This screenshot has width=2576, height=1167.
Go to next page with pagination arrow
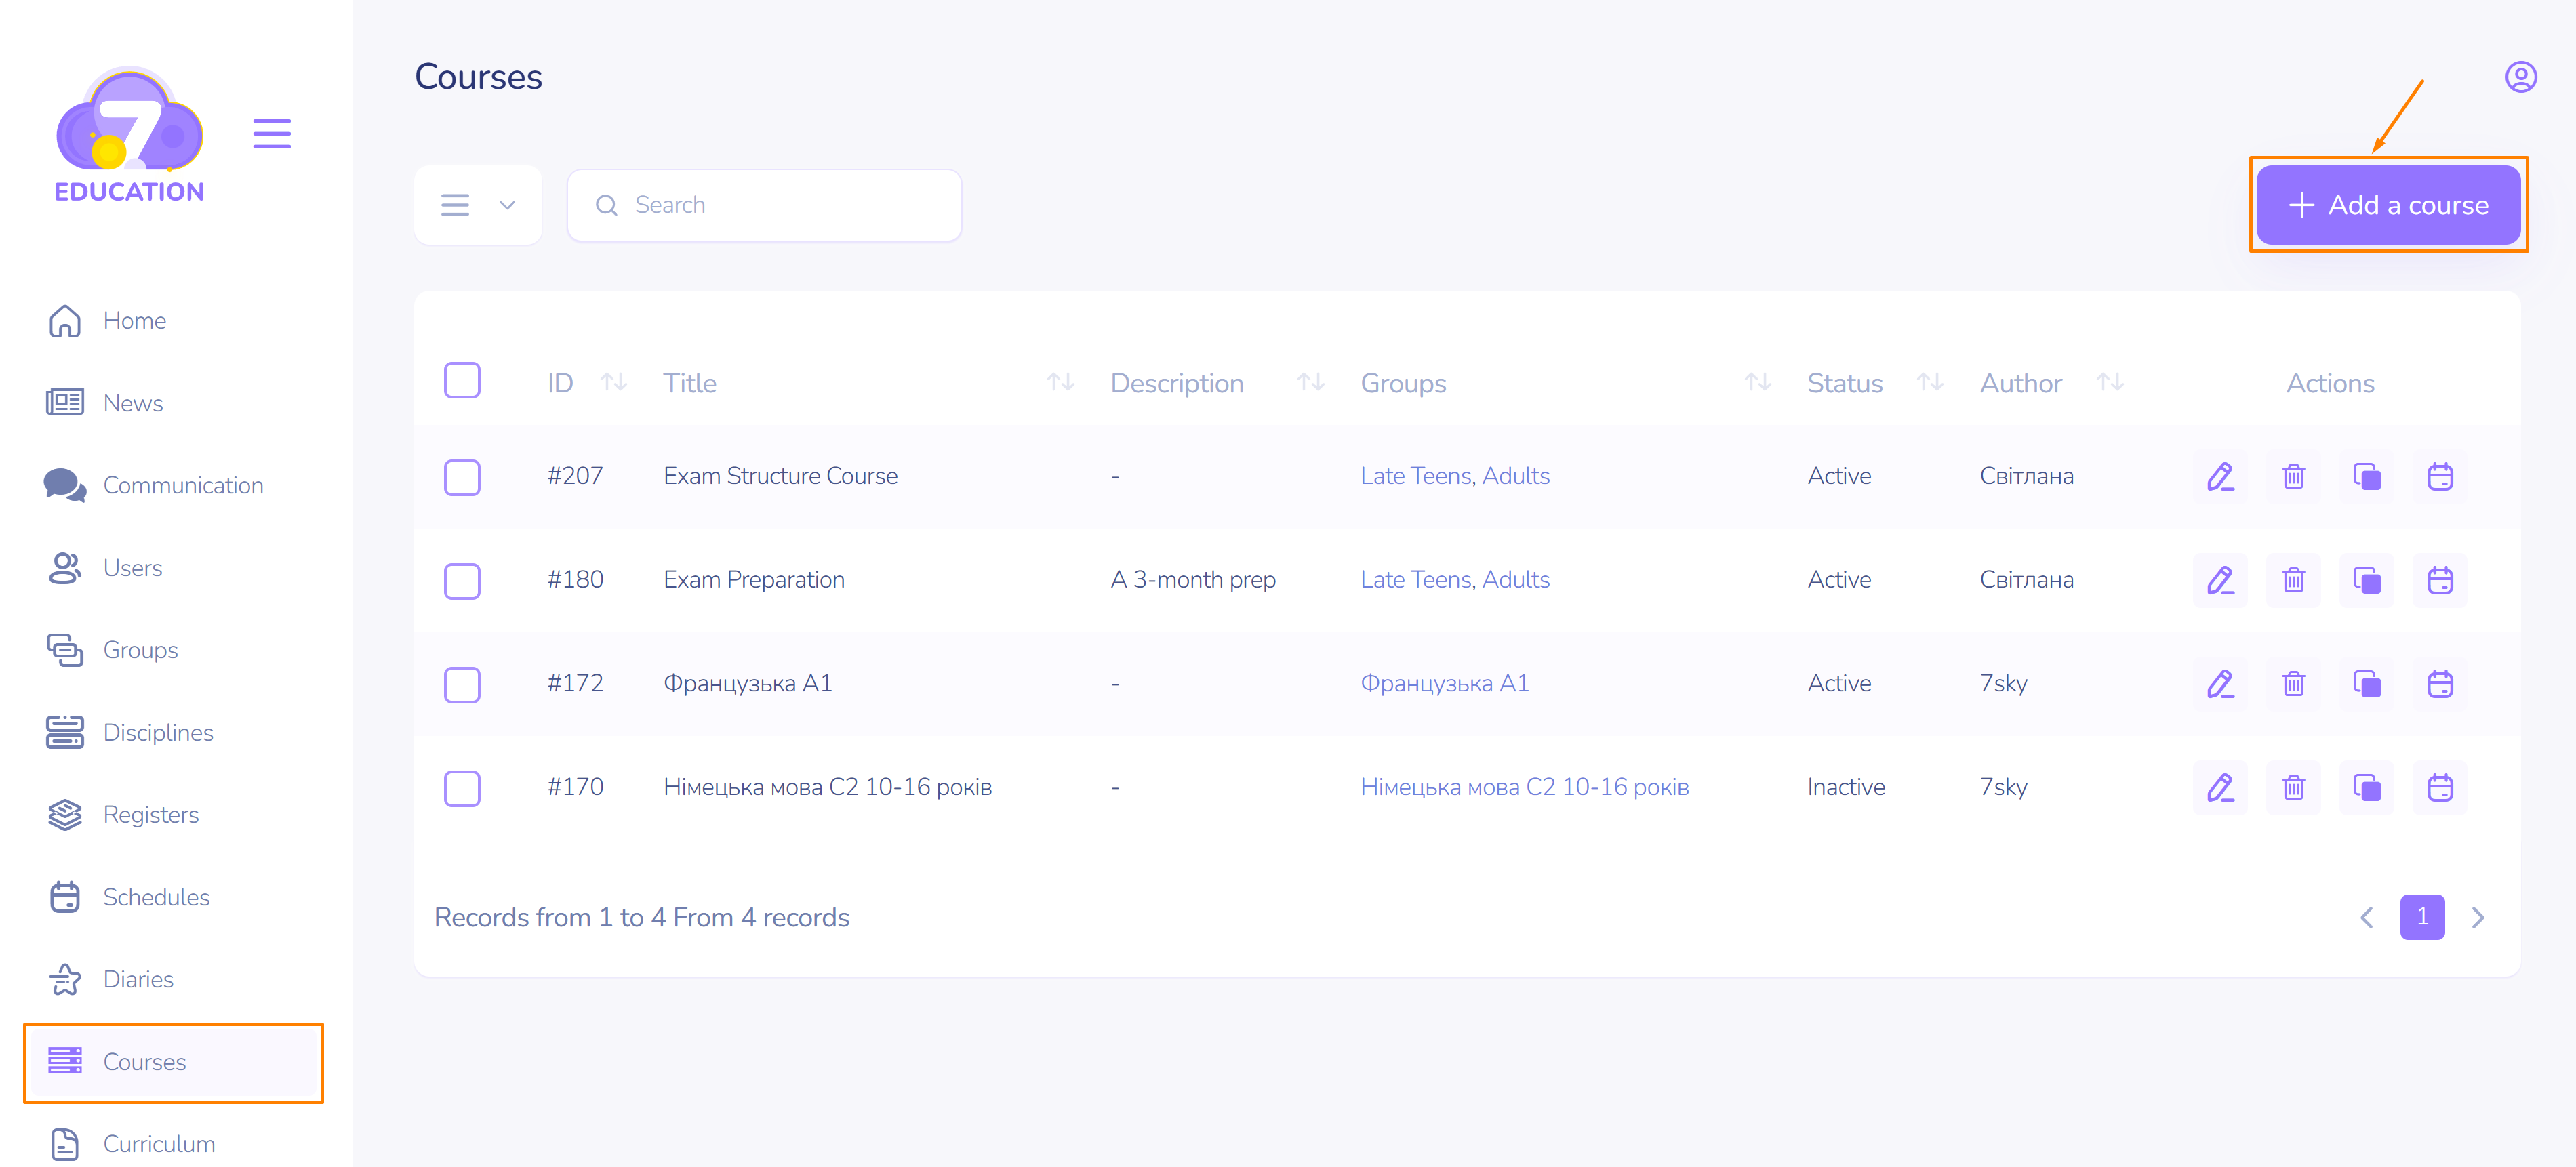(x=2477, y=917)
